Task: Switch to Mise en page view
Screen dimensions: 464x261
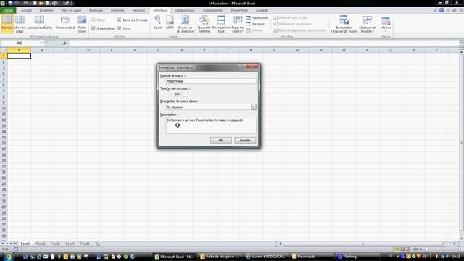Action: point(20,24)
